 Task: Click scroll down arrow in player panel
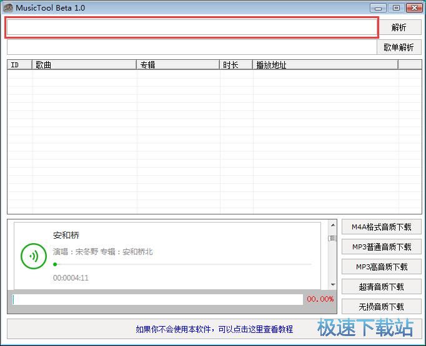(x=332, y=284)
